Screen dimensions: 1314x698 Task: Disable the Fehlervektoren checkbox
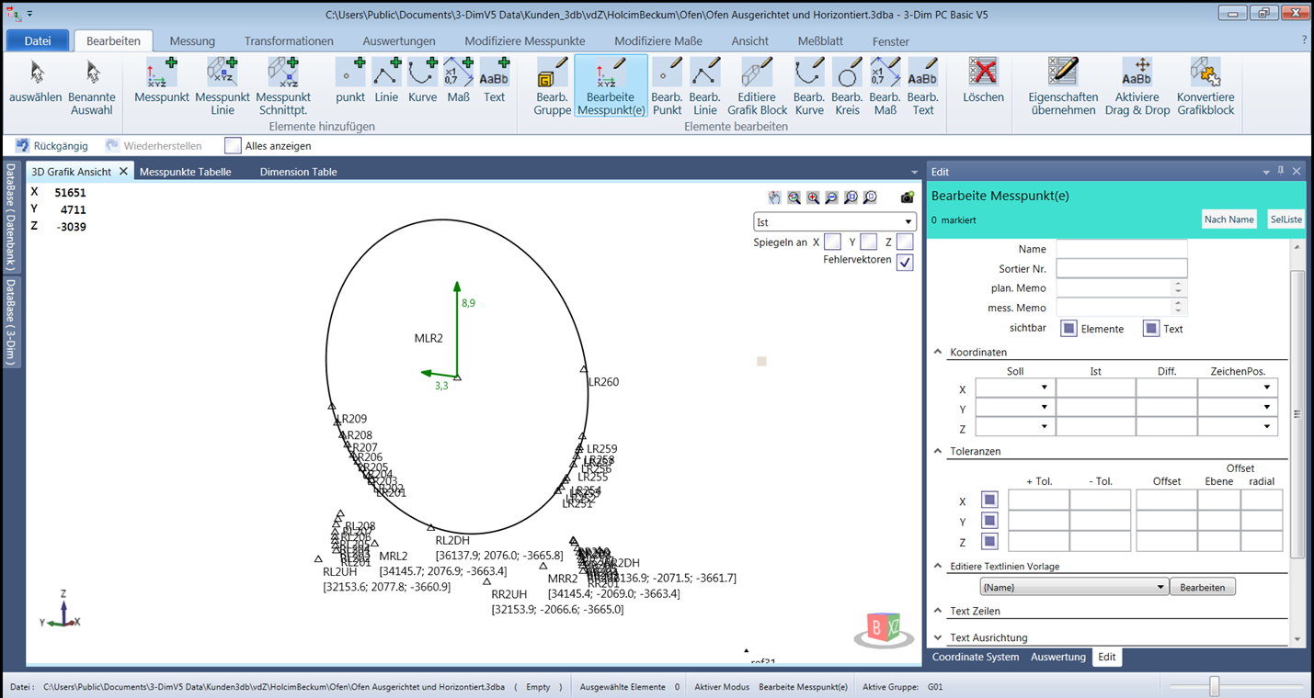pos(904,260)
